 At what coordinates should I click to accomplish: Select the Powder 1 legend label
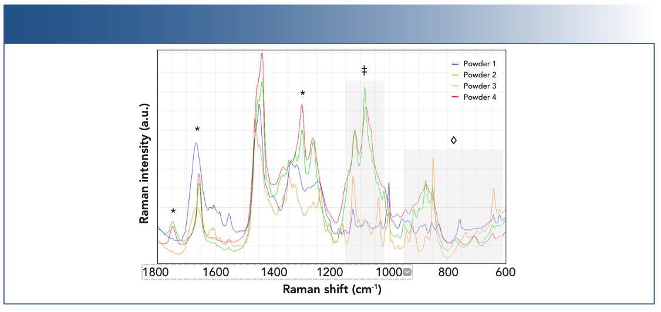tap(479, 64)
